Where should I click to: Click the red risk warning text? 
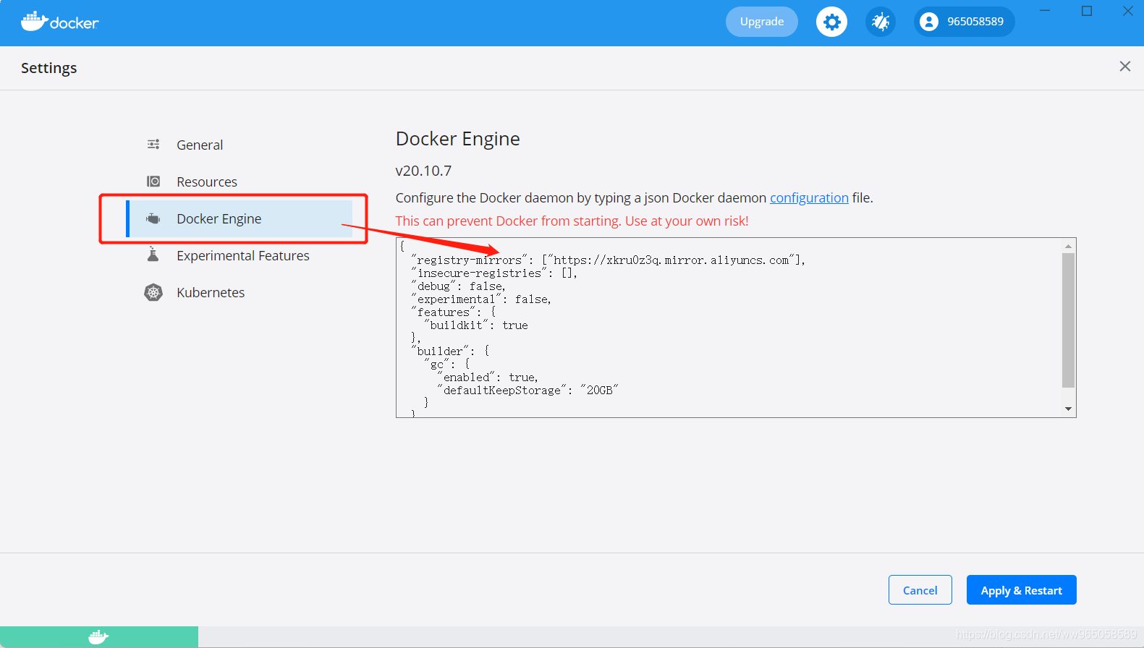click(x=572, y=221)
